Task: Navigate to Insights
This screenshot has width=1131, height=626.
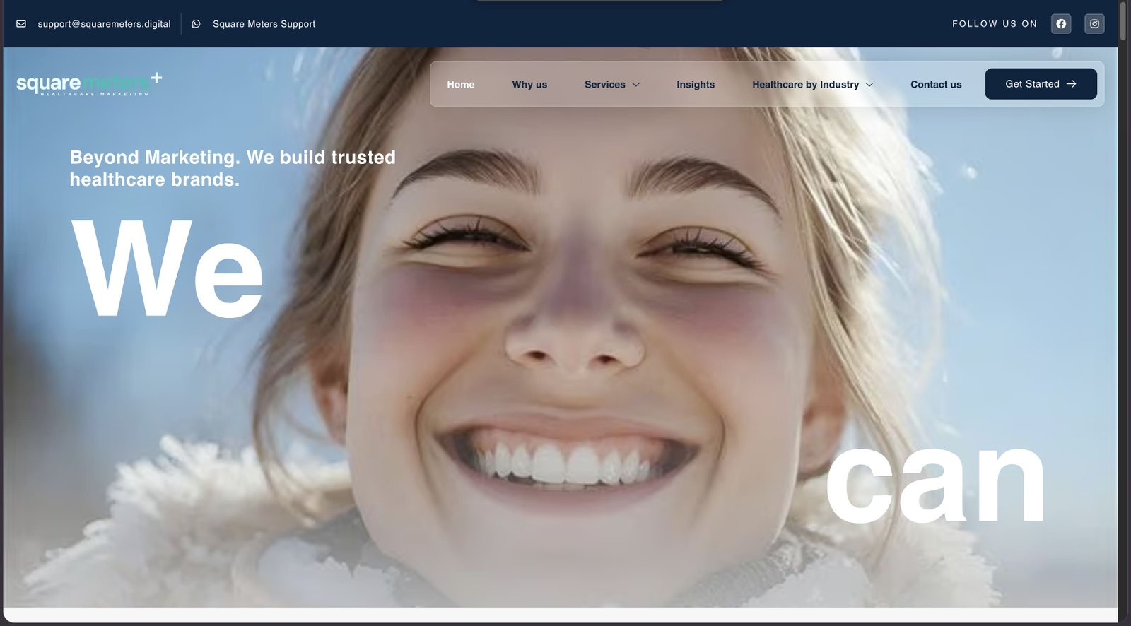Action: pos(696,84)
